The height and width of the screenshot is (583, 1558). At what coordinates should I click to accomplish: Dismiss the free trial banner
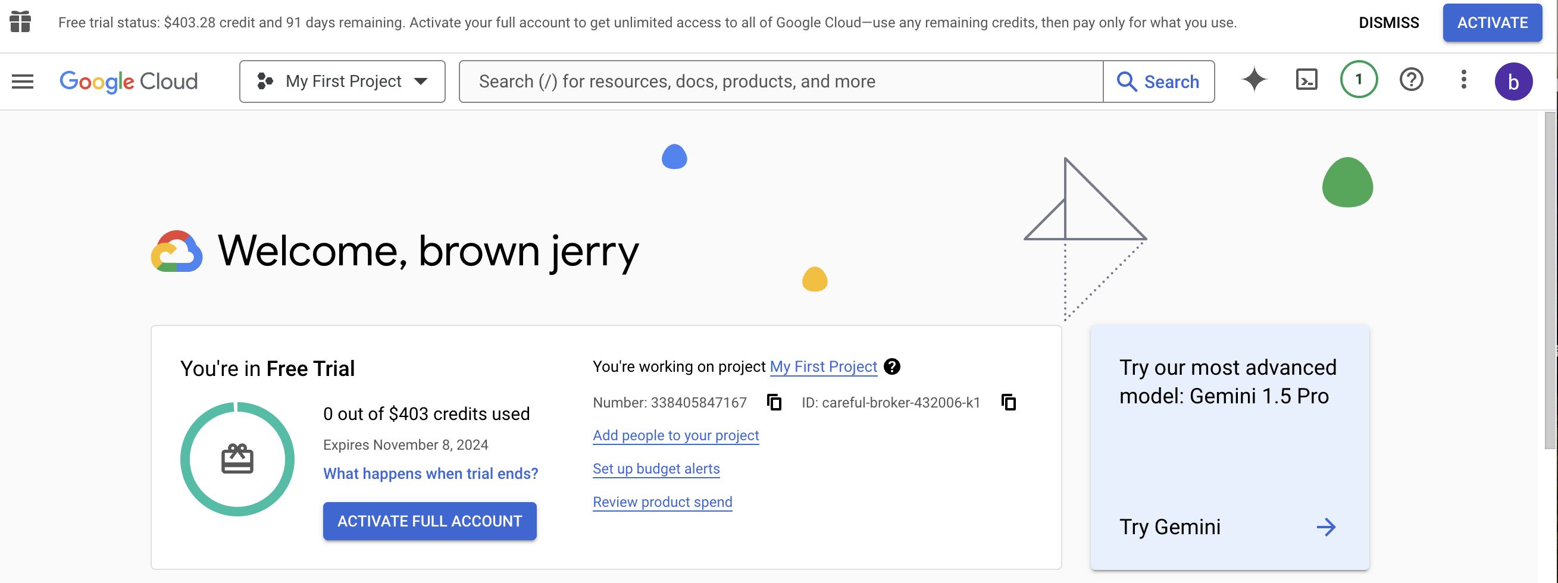[x=1388, y=23]
